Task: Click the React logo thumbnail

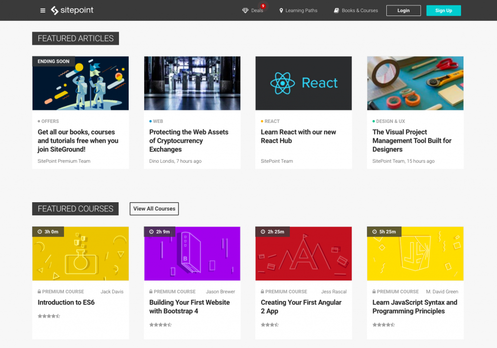Action: tap(304, 83)
